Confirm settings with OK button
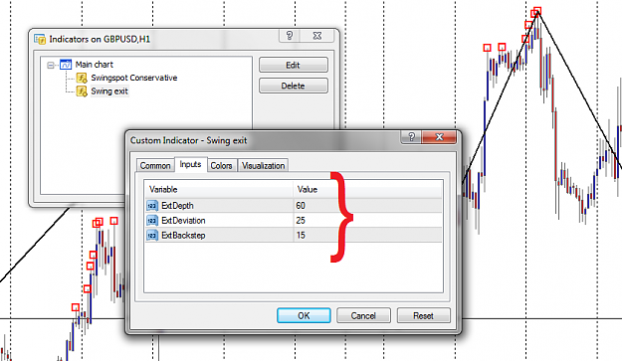The width and height of the screenshot is (622, 361). [x=304, y=316]
